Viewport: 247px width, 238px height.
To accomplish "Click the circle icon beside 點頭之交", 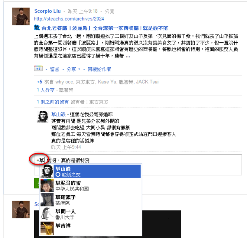I will point(58,174).
